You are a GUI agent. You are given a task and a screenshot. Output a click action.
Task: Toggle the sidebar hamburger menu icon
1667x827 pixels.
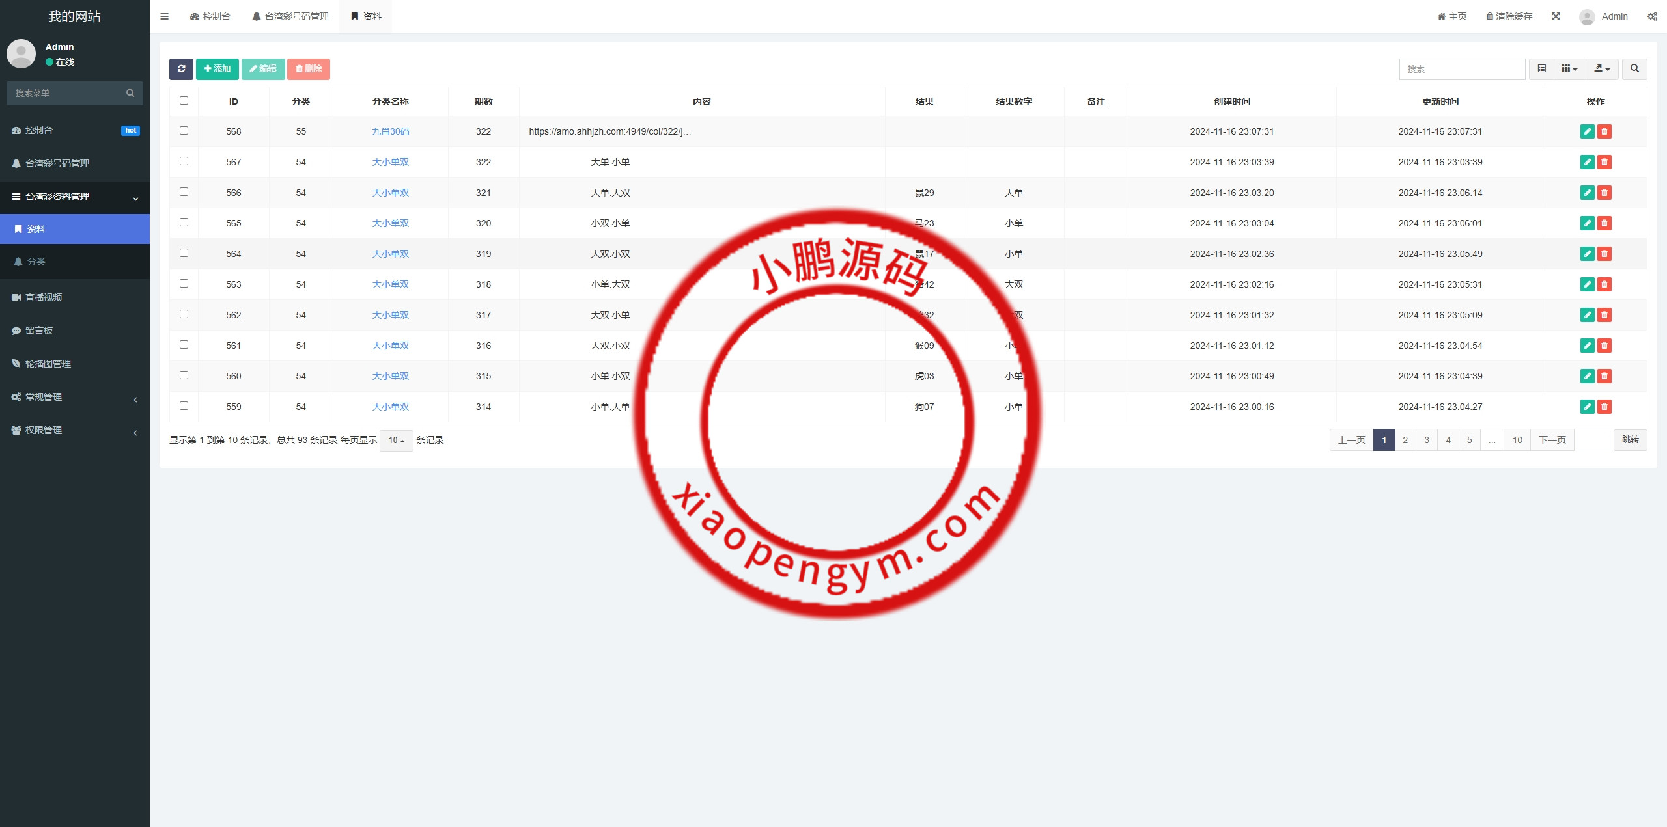[x=164, y=16]
